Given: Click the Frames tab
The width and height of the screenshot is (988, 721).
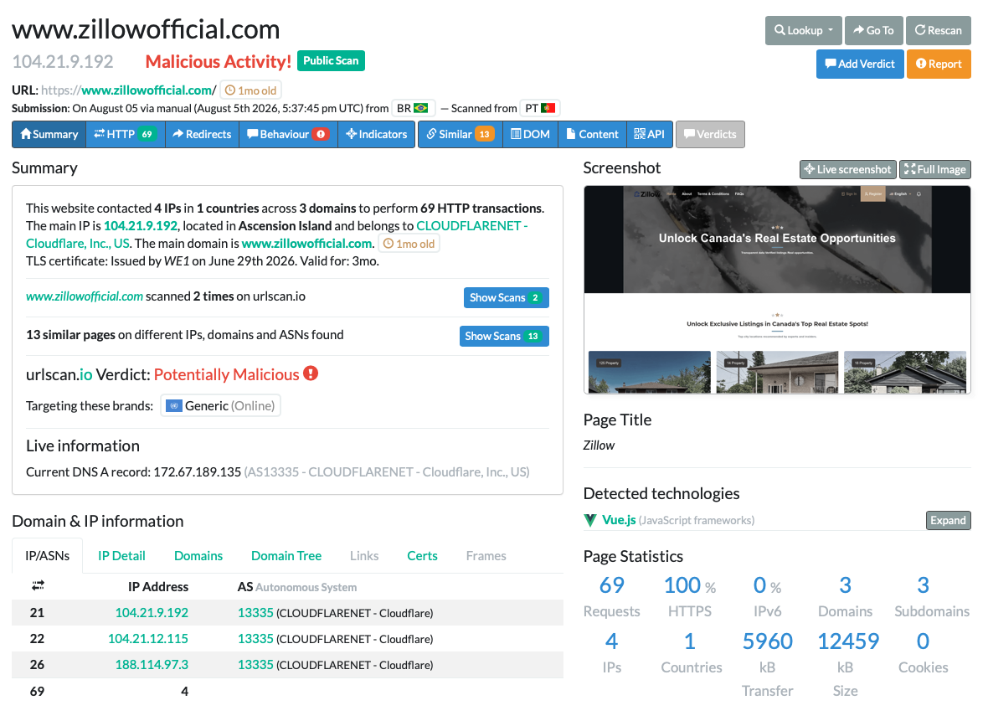Looking at the screenshot, I should pyautogui.click(x=486, y=556).
